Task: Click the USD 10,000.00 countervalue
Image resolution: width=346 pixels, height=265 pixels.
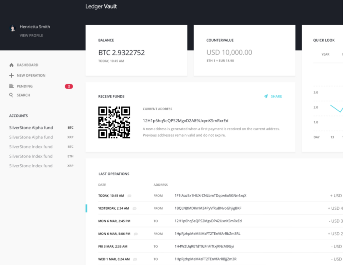Action: [229, 52]
